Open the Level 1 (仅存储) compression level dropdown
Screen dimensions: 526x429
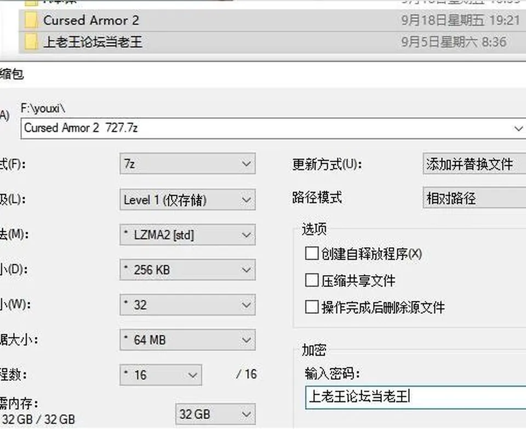tap(187, 199)
